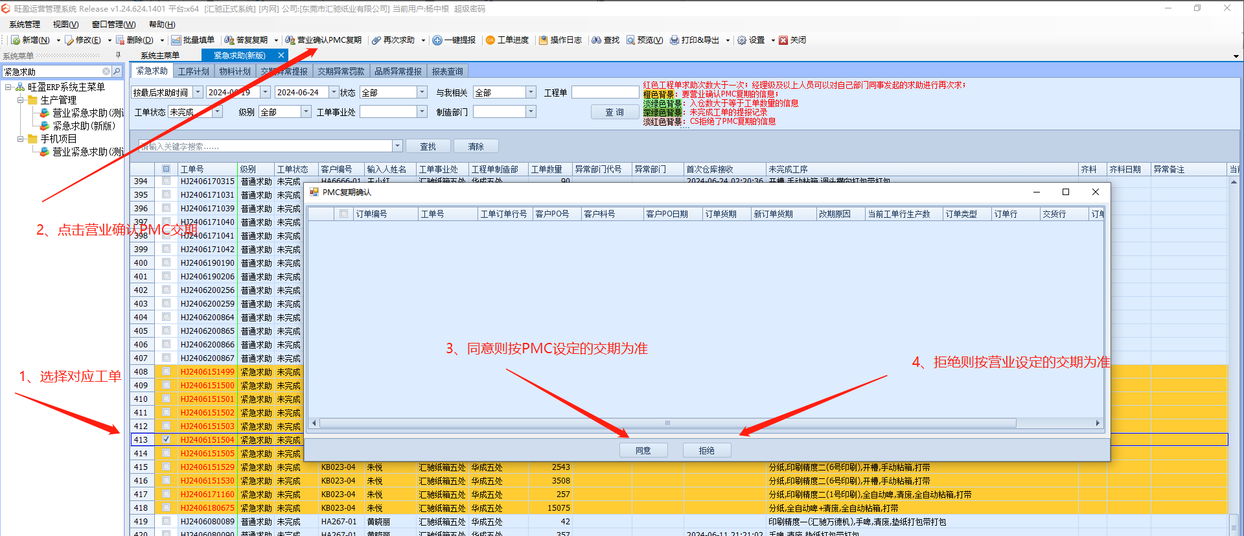This screenshot has height=536, width=1244.
Task: Click the 一键提报 plus icon
Action: pos(437,40)
